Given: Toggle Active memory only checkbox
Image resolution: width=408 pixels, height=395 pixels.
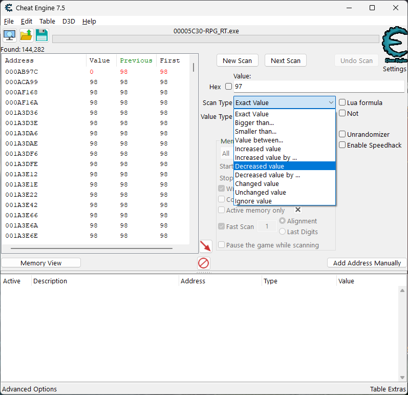Looking at the screenshot, I should [222, 210].
